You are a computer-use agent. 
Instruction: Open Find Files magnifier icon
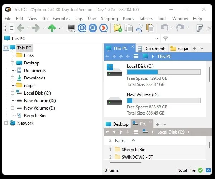point(93,28)
